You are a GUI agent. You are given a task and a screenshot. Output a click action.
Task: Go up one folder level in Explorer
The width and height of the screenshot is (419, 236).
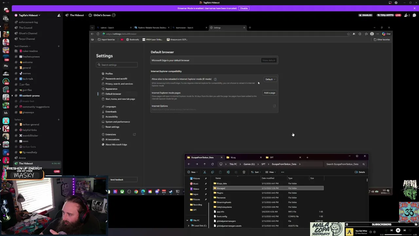pos(205,164)
